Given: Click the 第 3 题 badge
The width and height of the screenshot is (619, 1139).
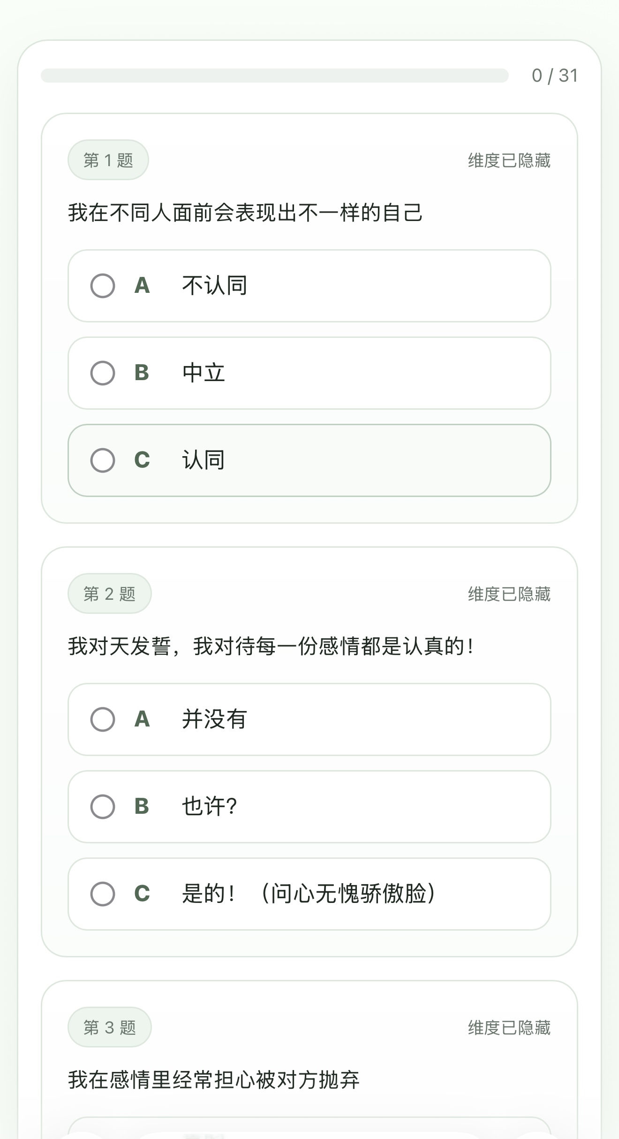Looking at the screenshot, I should [x=110, y=1027].
